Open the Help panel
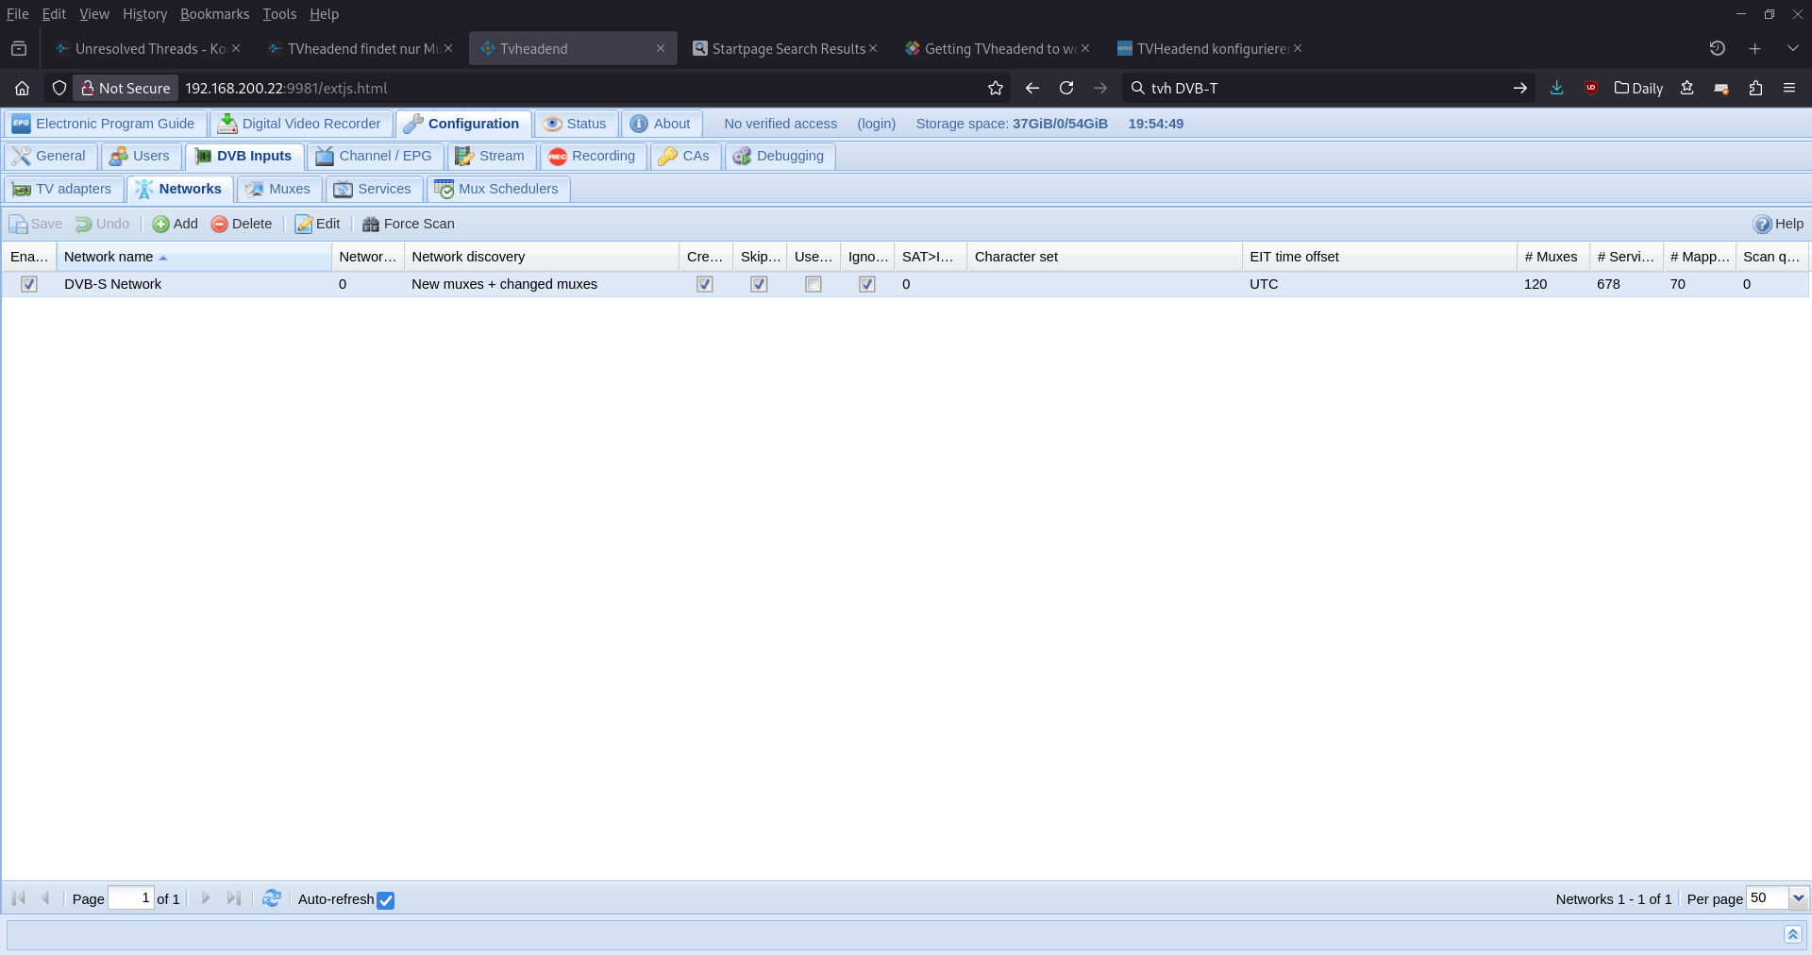The width and height of the screenshot is (1812, 955). pos(1778,224)
